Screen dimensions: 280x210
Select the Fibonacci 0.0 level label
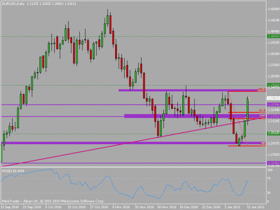point(263,144)
